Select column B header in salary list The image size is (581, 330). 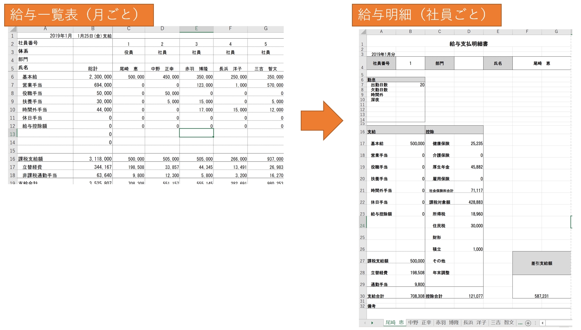[93, 29]
